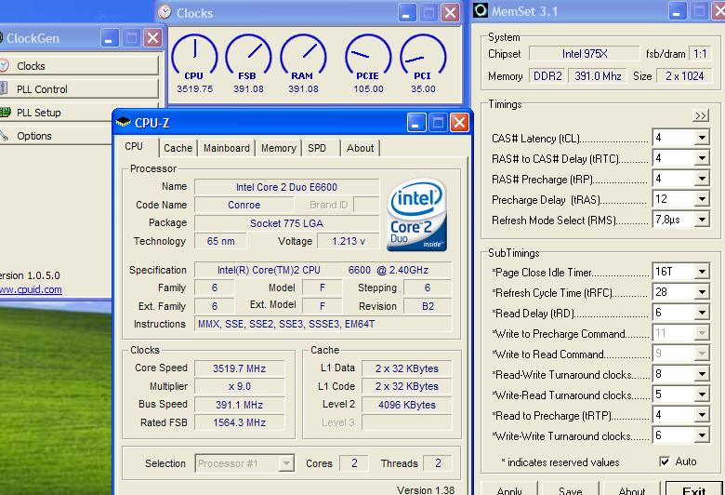Viewport: 725px width, 495px height.
Task: Click the PCI gauge dial
Action: tap(423, 55)
